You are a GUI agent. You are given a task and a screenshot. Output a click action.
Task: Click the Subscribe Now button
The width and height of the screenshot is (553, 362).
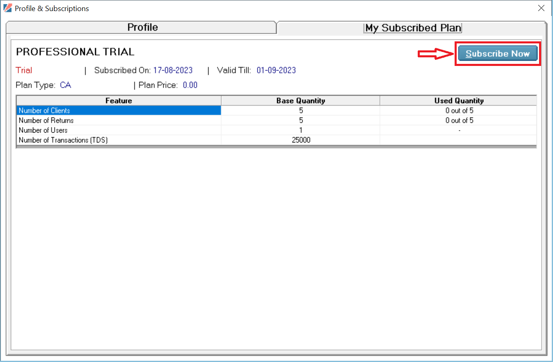(x=498, y=54)
